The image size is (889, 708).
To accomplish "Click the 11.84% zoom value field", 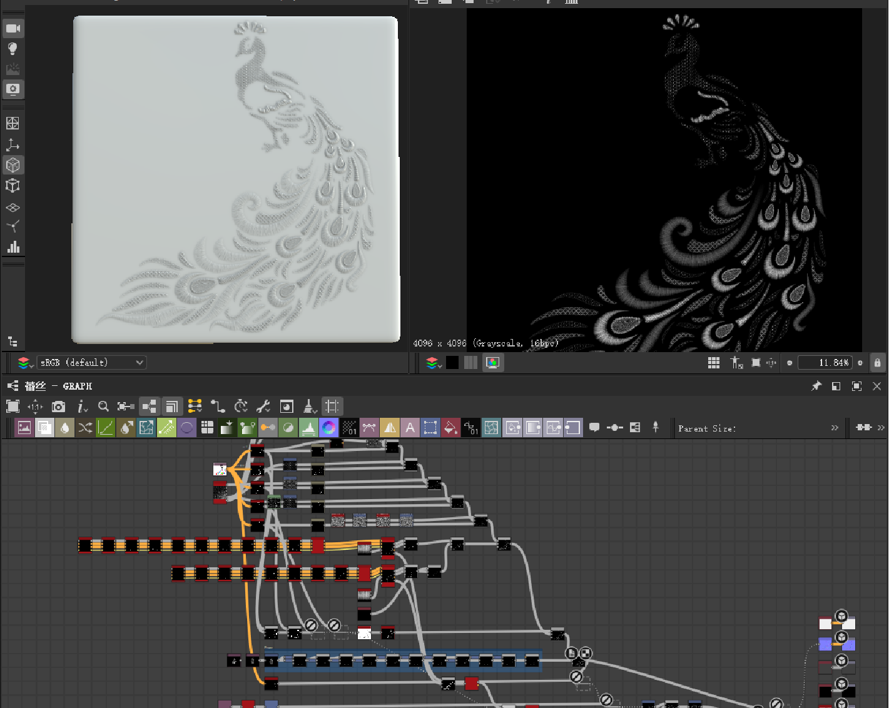I will [826, 363].
